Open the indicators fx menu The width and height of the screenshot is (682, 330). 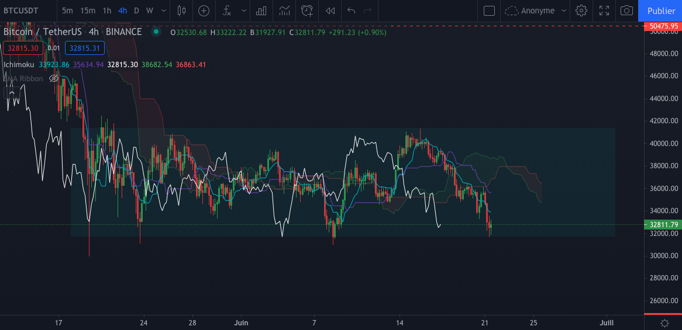226,11
